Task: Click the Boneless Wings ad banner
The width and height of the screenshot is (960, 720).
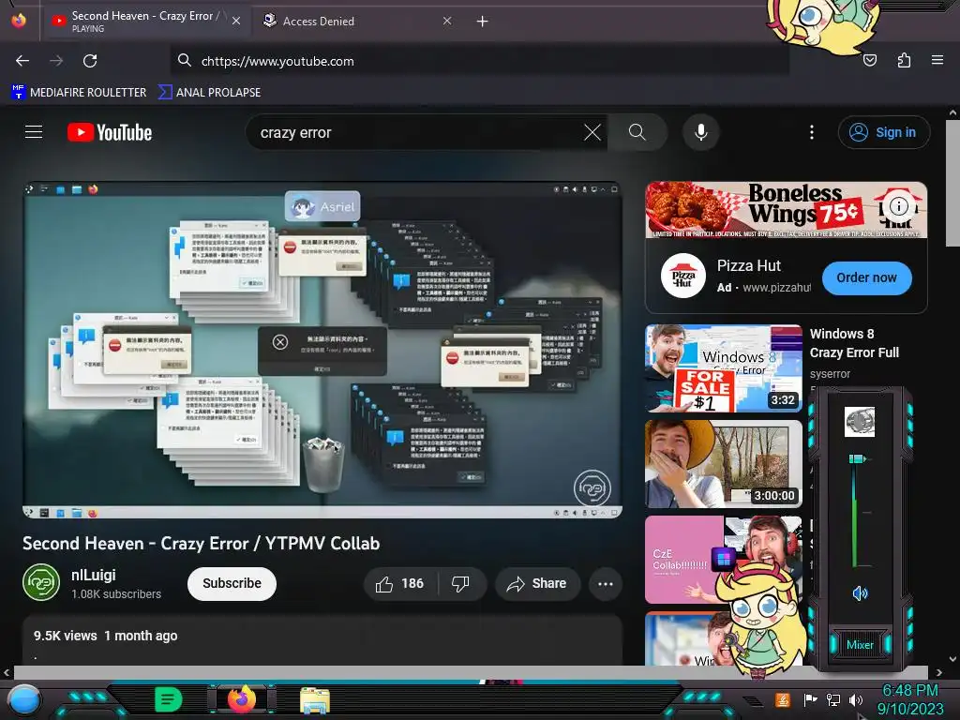Action: point(787,209)
